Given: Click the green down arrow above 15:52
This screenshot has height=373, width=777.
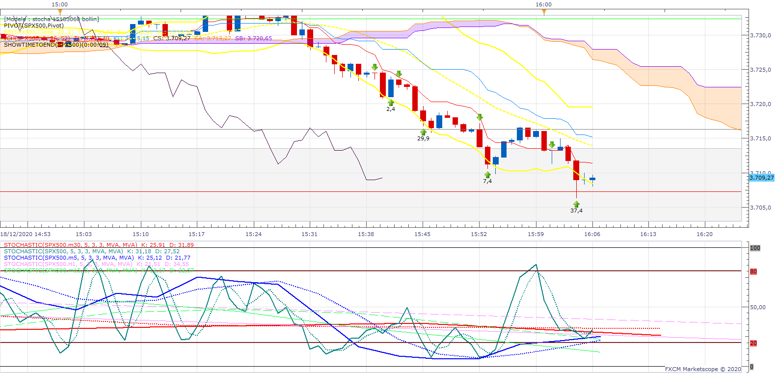Looking at the screenshot, I should (x=480, y=117).
